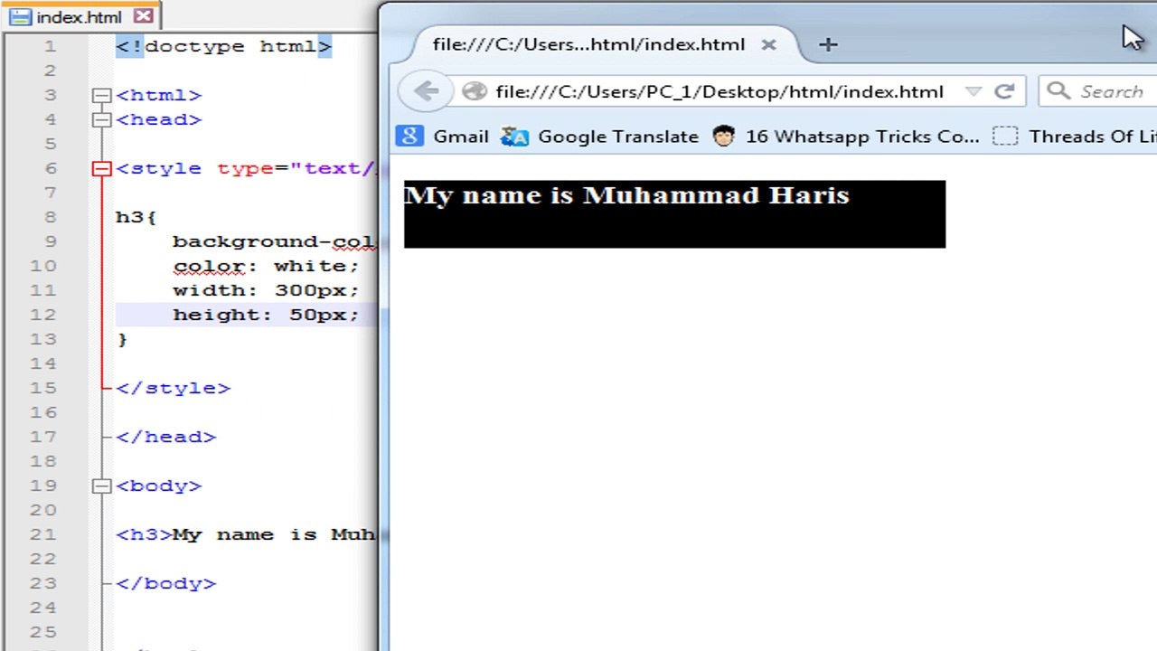Image resolution: width=1157 pixels, height=651 pixels.
Task: Collapse the style tag fold marker
Action: point(101,168)
